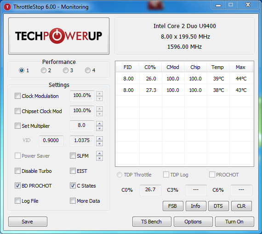
Task: Increase Chipset Clock Mod with up arrow
Action: pyautogui.click(x=100, y=108)
